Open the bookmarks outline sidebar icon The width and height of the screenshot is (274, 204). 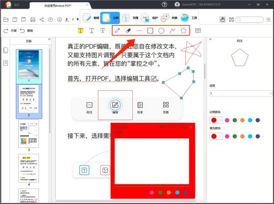6,63
